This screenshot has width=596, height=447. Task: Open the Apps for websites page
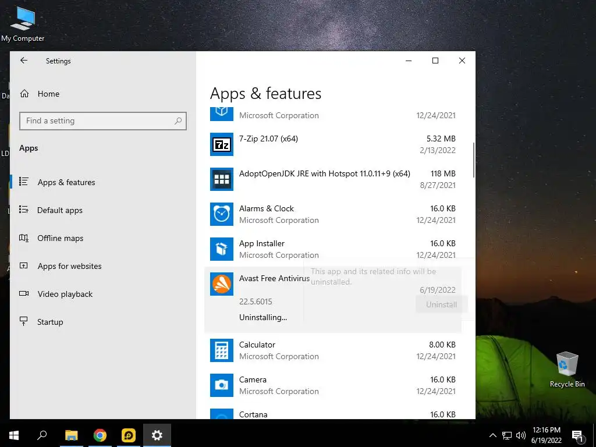70,266
